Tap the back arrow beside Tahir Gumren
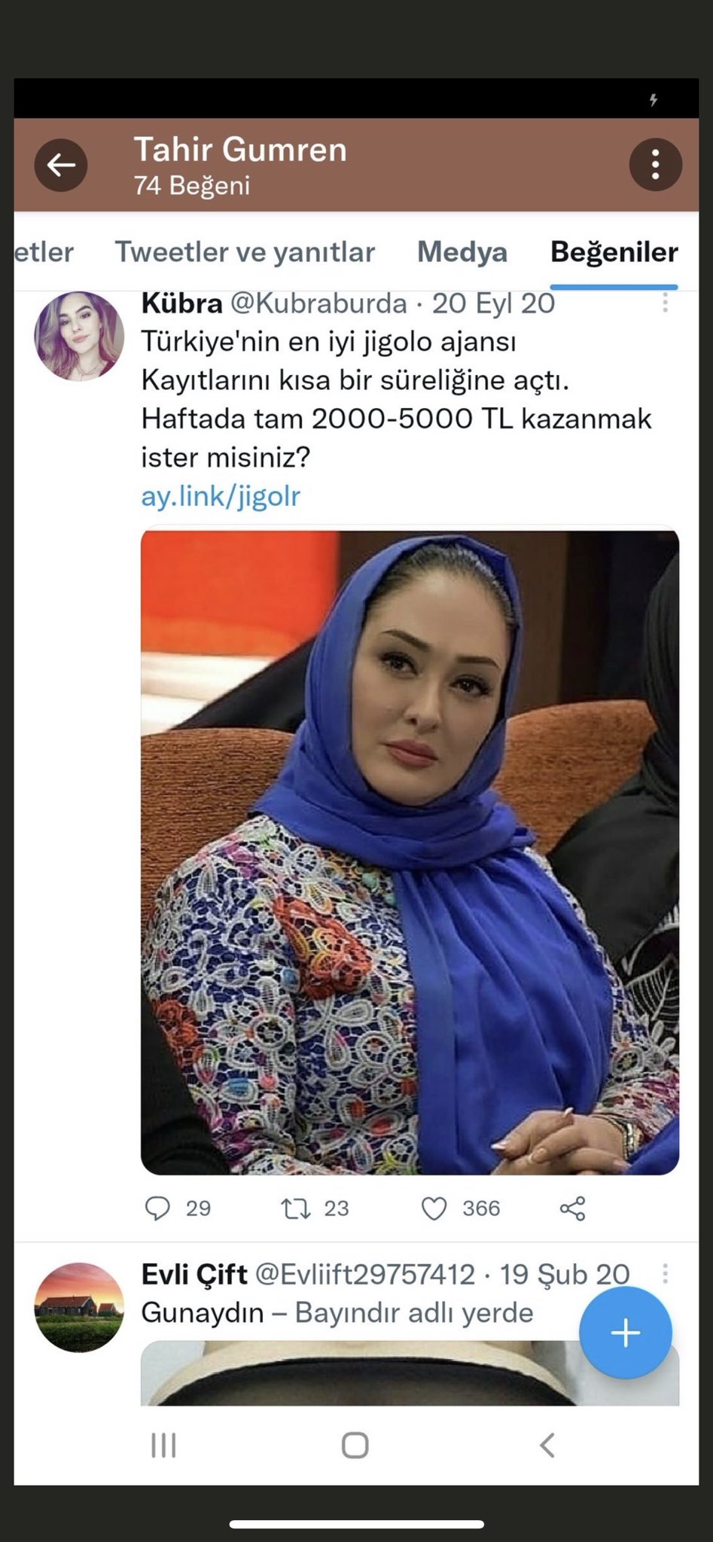Viewport: 713px width, 1542px height. coord(61,165)
